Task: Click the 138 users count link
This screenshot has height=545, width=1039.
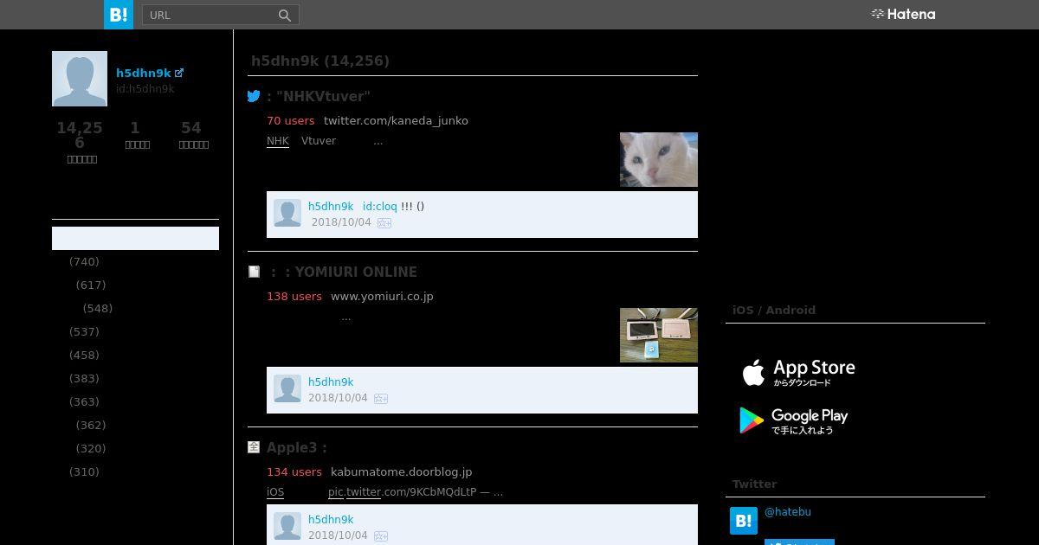Action: point(294,297)
